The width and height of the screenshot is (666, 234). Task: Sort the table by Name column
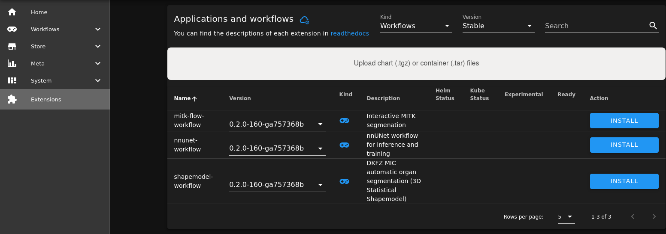point(182,98)
